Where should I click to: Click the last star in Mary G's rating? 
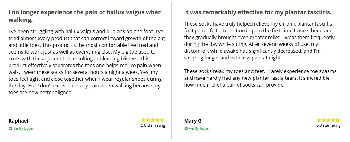[338, 120]
